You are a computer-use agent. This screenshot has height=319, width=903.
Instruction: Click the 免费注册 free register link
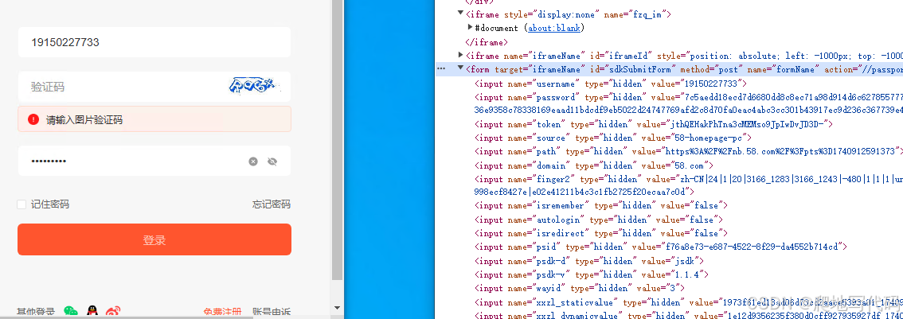222,312
